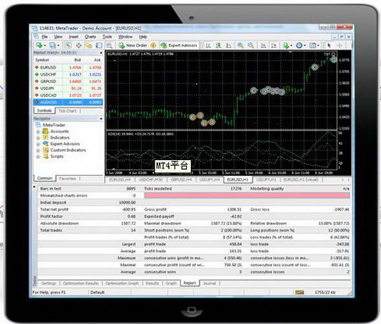Open the Templates toolbar icon
381x324 pixels.
312,45
